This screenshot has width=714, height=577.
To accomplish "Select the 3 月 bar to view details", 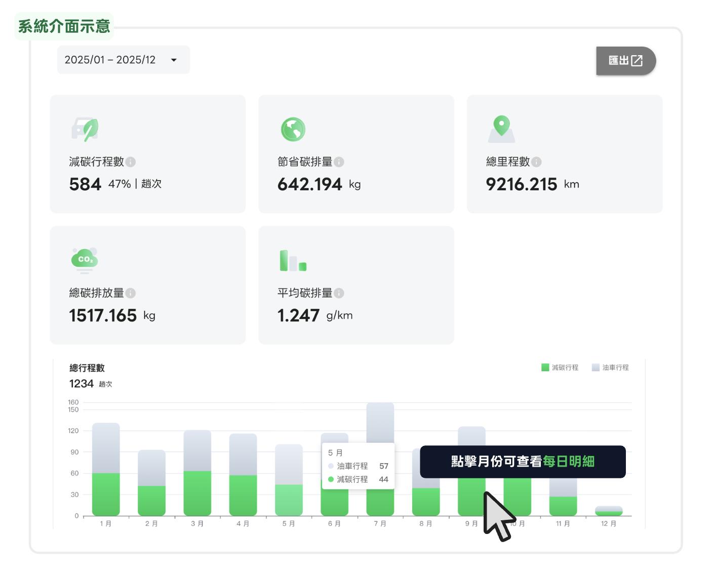I will (197, 473).
